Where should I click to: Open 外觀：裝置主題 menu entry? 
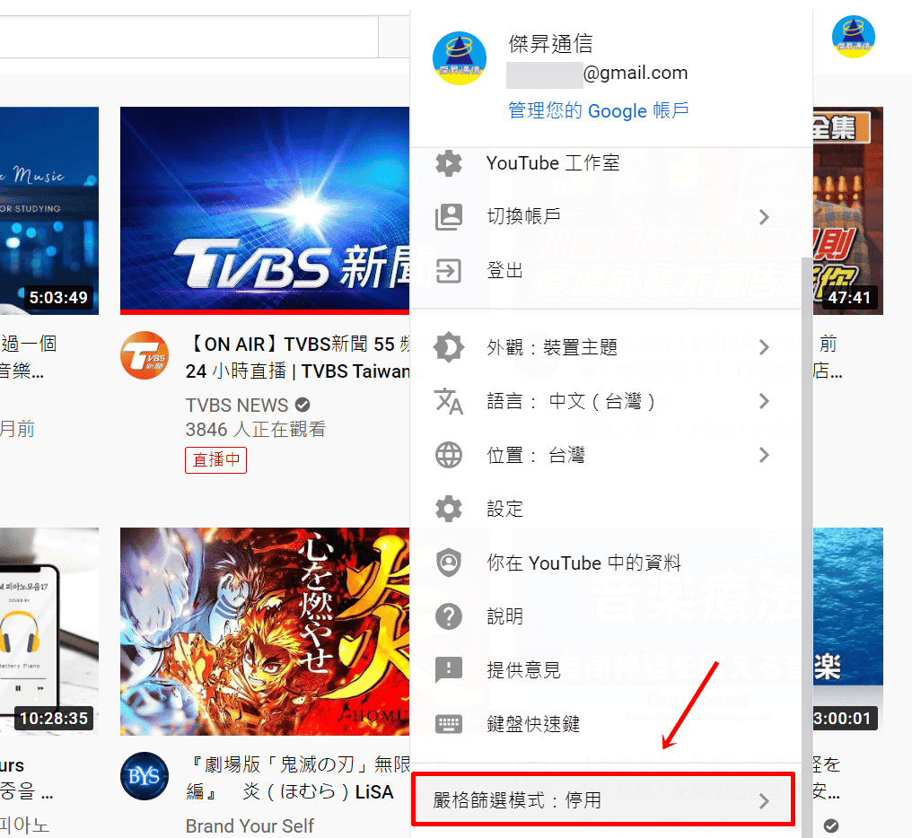pos(605,347)
